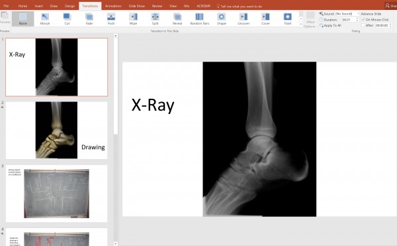Click the slide panel scroll down arrow
The height and width of the screenshot is (246, 397).
pos(115,244)
